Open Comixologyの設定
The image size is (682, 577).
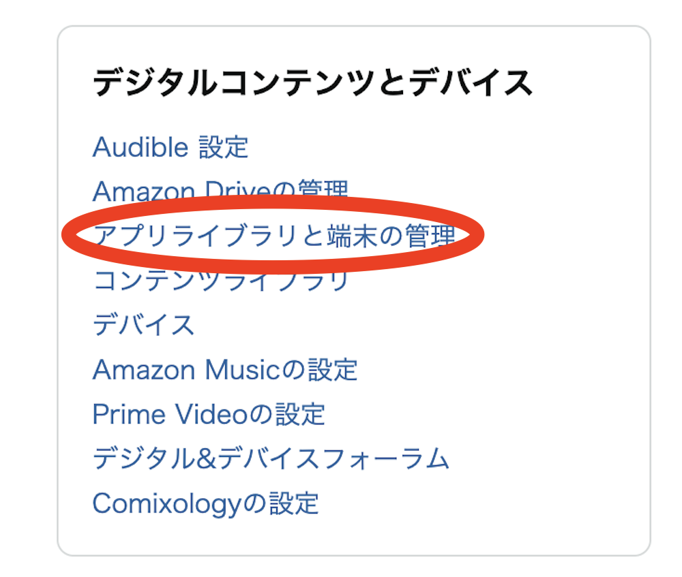205,503
